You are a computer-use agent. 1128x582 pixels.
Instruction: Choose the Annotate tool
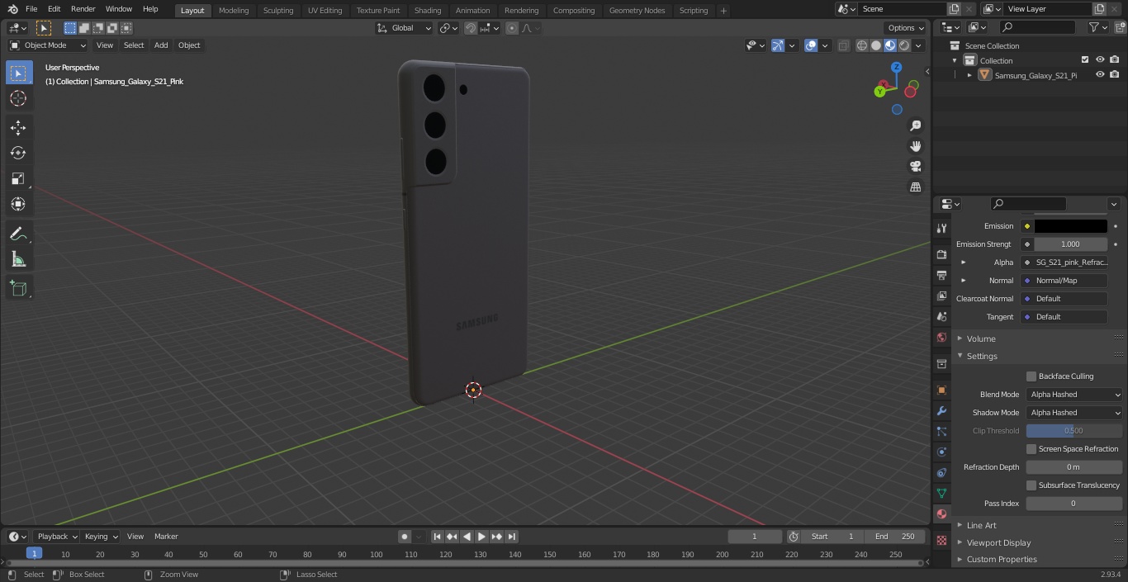pyautogui.click(x=18, y=234)
